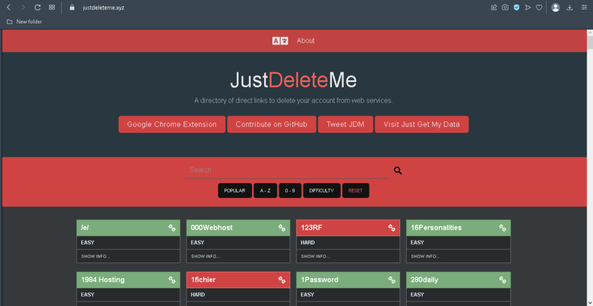Click the link icon on 1fichier card
The height and width of the screenshot is (306, 593).
pyautogui.click(x=282, y=280)
